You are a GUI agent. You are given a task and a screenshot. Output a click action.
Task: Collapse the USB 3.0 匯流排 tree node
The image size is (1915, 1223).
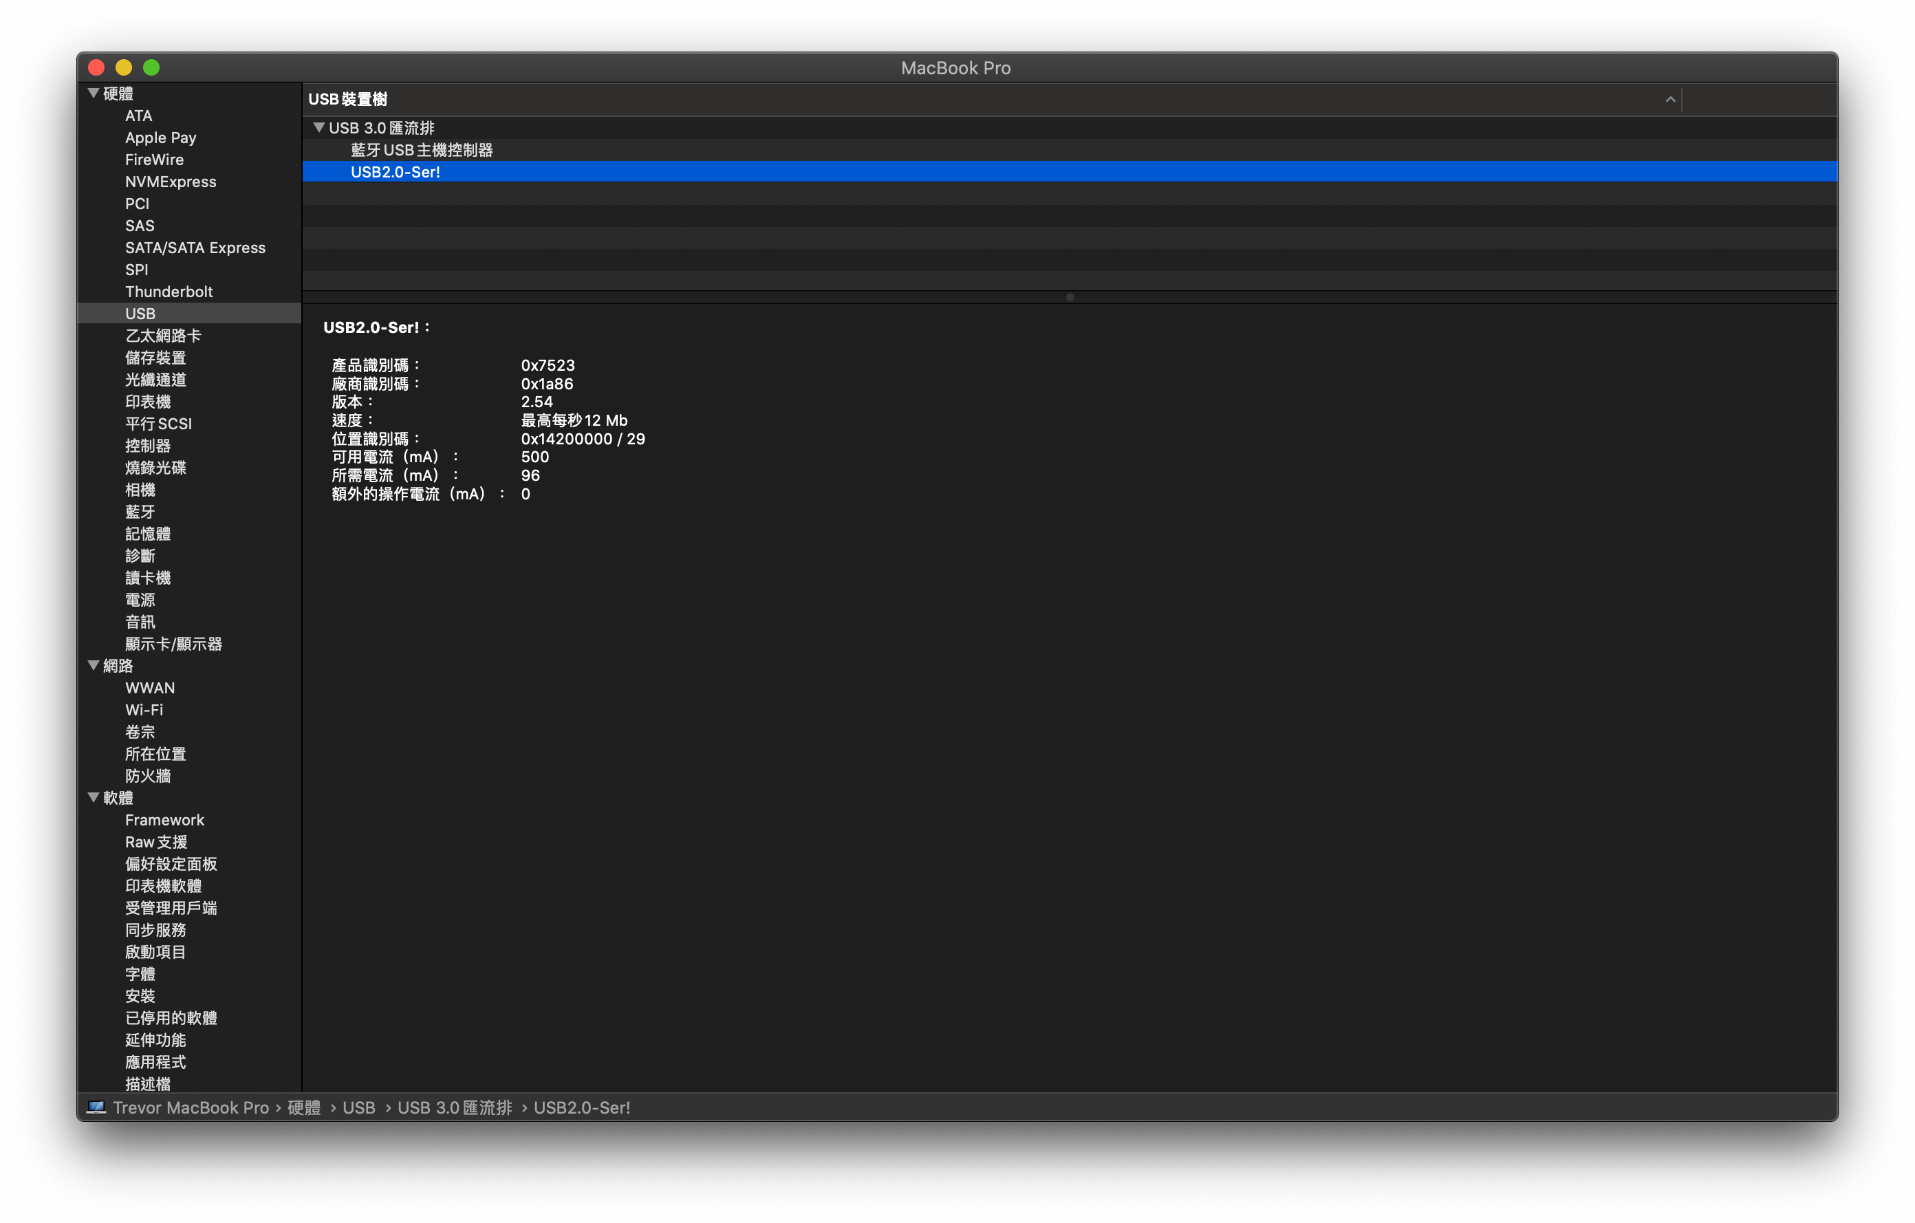click(x=319, y=127)
